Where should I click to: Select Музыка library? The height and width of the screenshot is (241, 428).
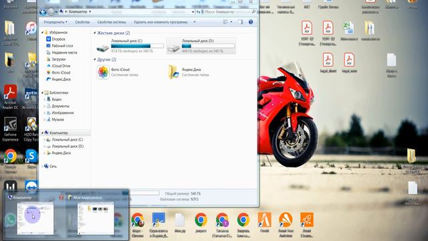pyautogui.click(x=55, y=119)
